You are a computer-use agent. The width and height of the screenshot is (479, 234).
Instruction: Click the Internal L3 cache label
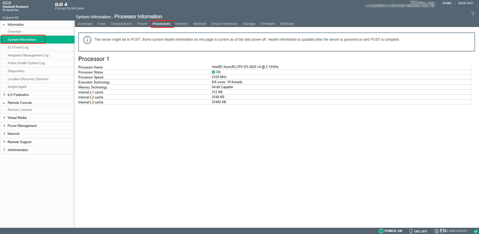[91, 102]
